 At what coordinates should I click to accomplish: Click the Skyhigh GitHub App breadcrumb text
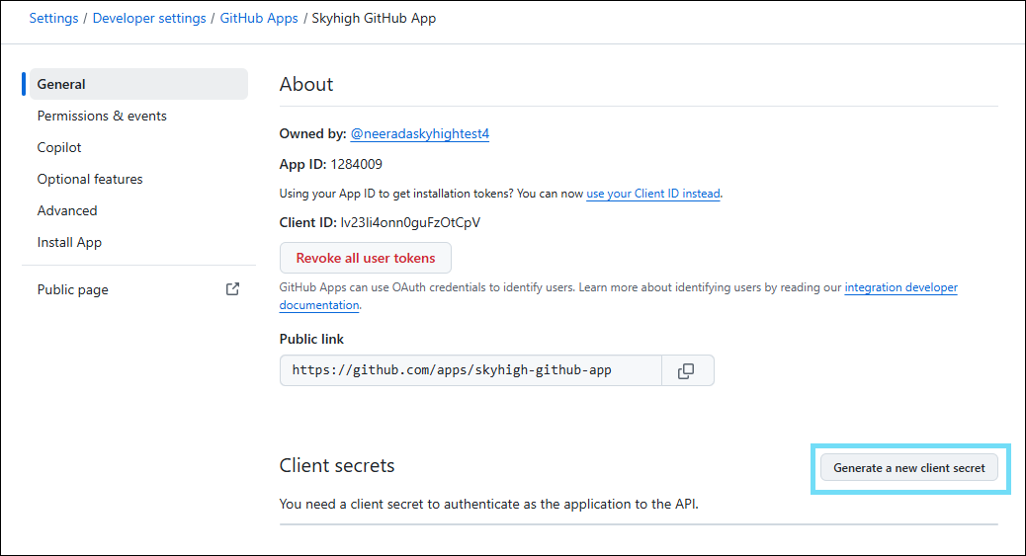pos(374,19)
